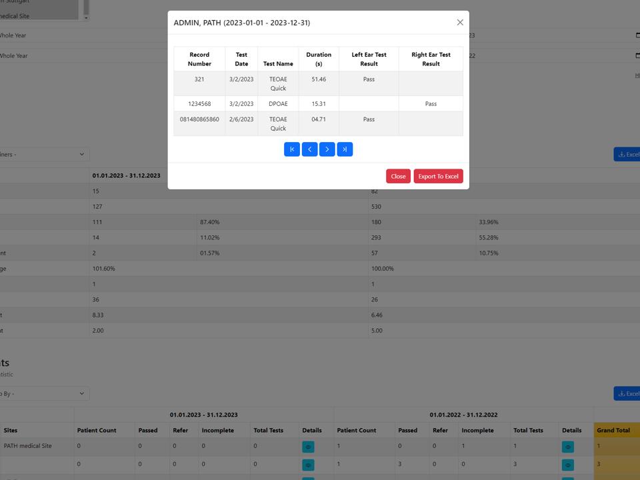Go to first page in modal pagination
This screenshot has width=640, height=480.
coord(292,149)
